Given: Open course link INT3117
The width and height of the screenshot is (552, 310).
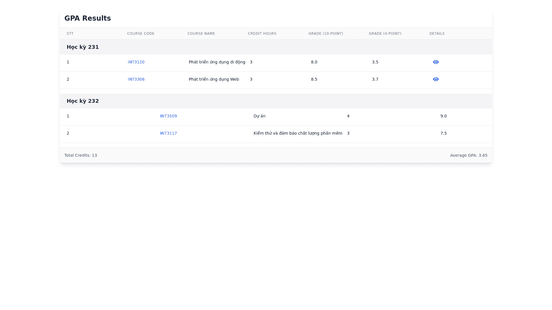Looking at the screenshot, I should click(168, 133).
